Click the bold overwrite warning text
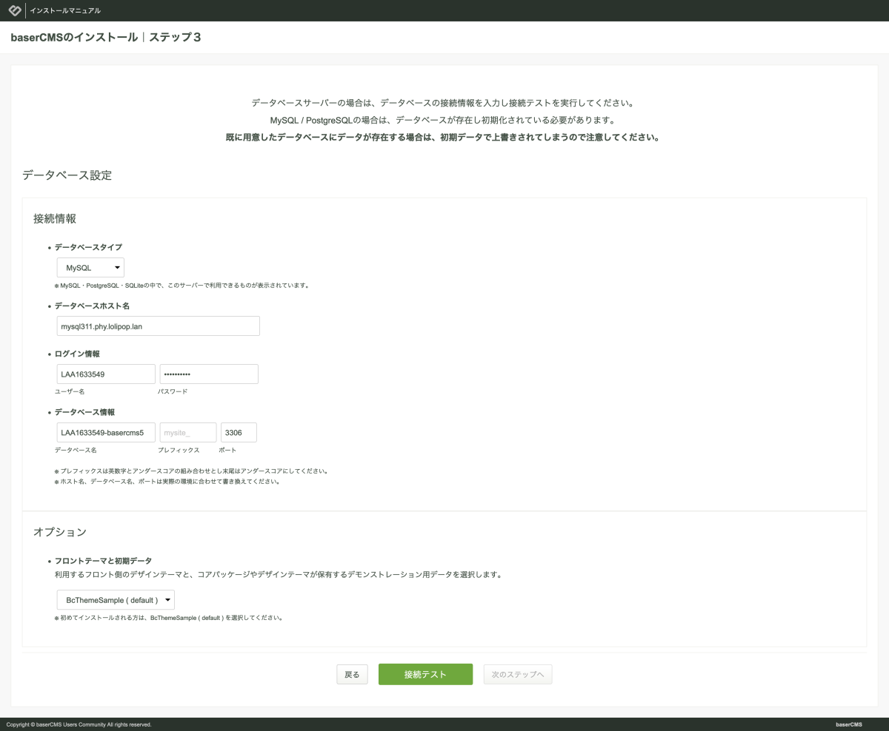This screenshot has width=889, height=731. [442, 138]
